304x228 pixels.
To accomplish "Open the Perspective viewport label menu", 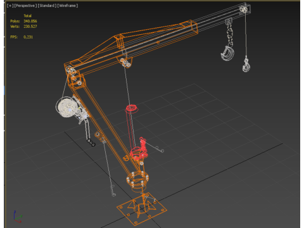I will click(x=25, y=6).
